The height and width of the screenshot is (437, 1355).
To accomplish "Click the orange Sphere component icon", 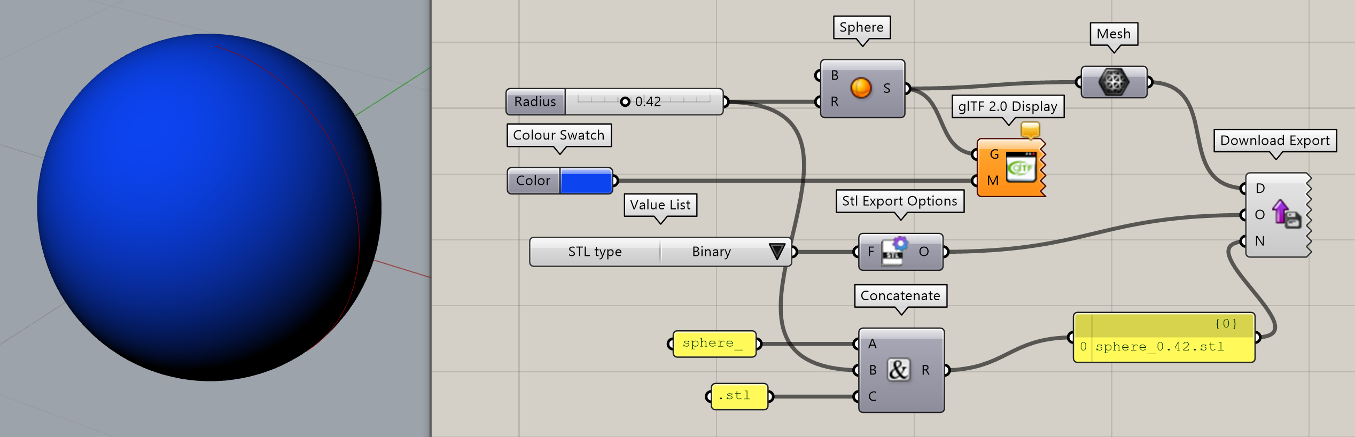I will (860, 88).
